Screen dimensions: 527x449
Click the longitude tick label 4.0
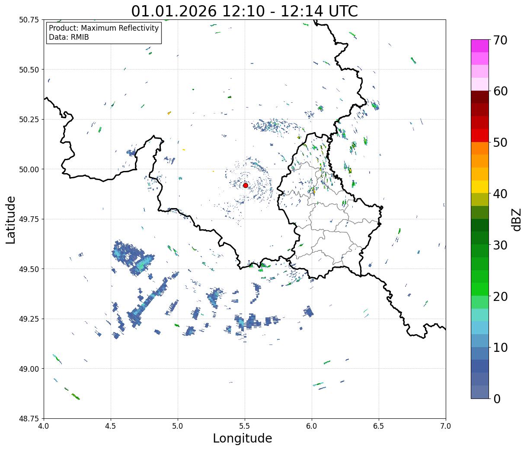tap(44, 426)
